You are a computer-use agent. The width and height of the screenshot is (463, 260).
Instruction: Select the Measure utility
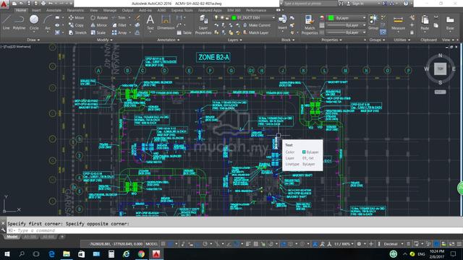[x=398, y=23]
